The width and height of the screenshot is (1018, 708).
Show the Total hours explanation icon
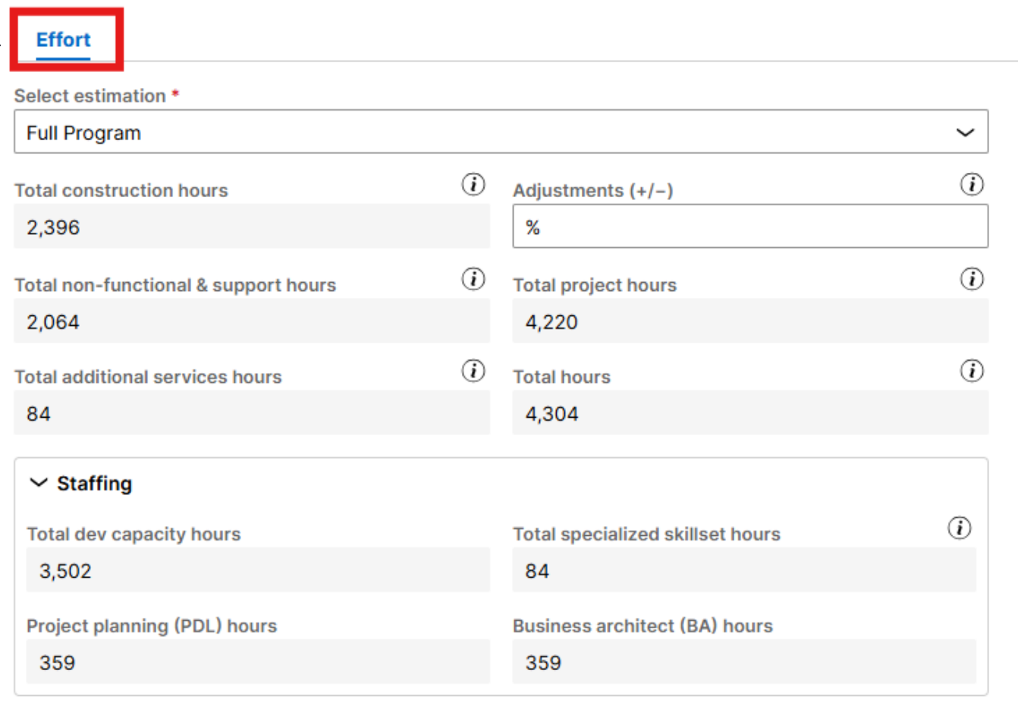click(972, 371)
